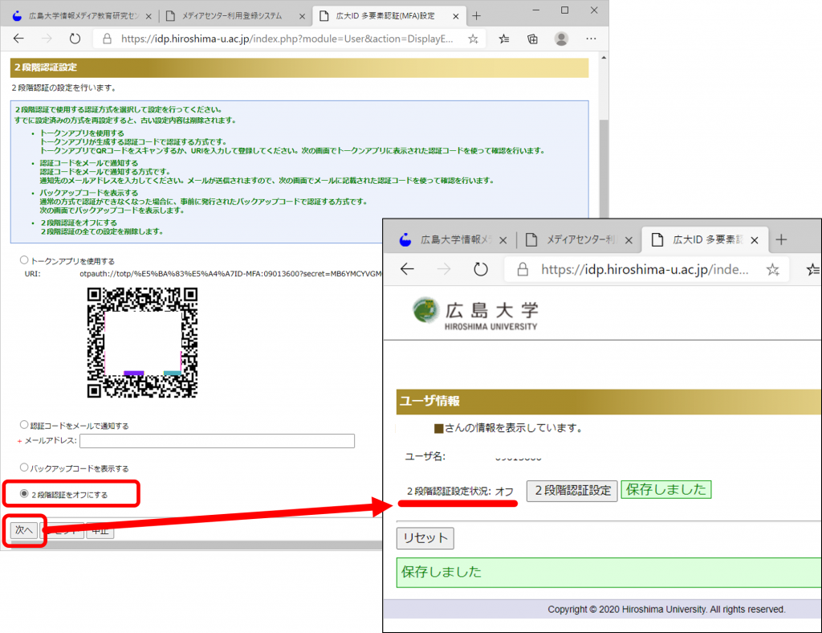
Task: Click the ユーザ情報 section heading
Action: (x=430, y=401)
